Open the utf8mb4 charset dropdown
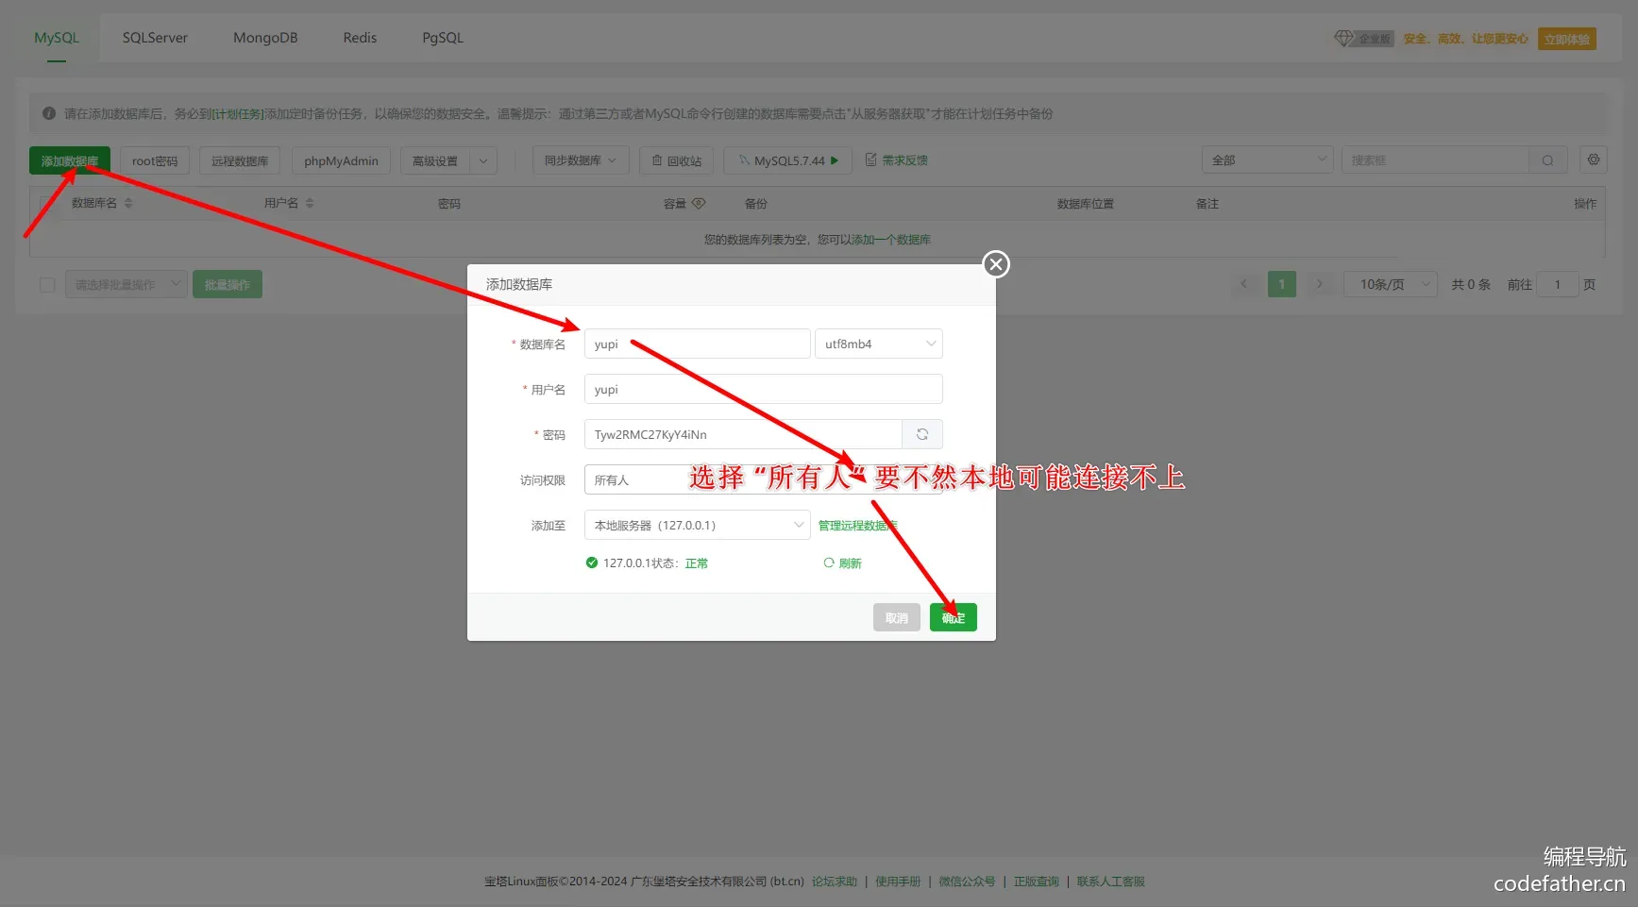 (x=878, y=344)
